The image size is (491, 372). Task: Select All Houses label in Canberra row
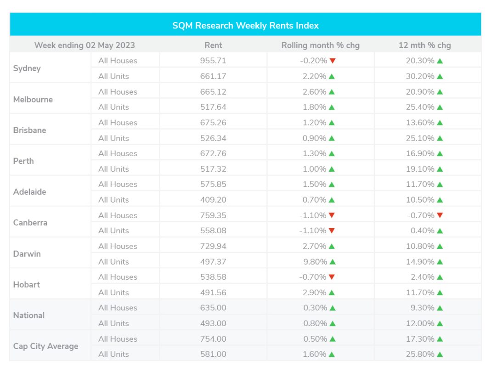coord(118,215)
